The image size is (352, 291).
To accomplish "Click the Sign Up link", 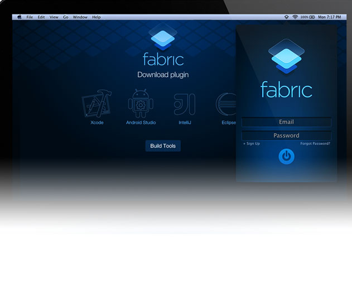I will (x=252, y=144).
